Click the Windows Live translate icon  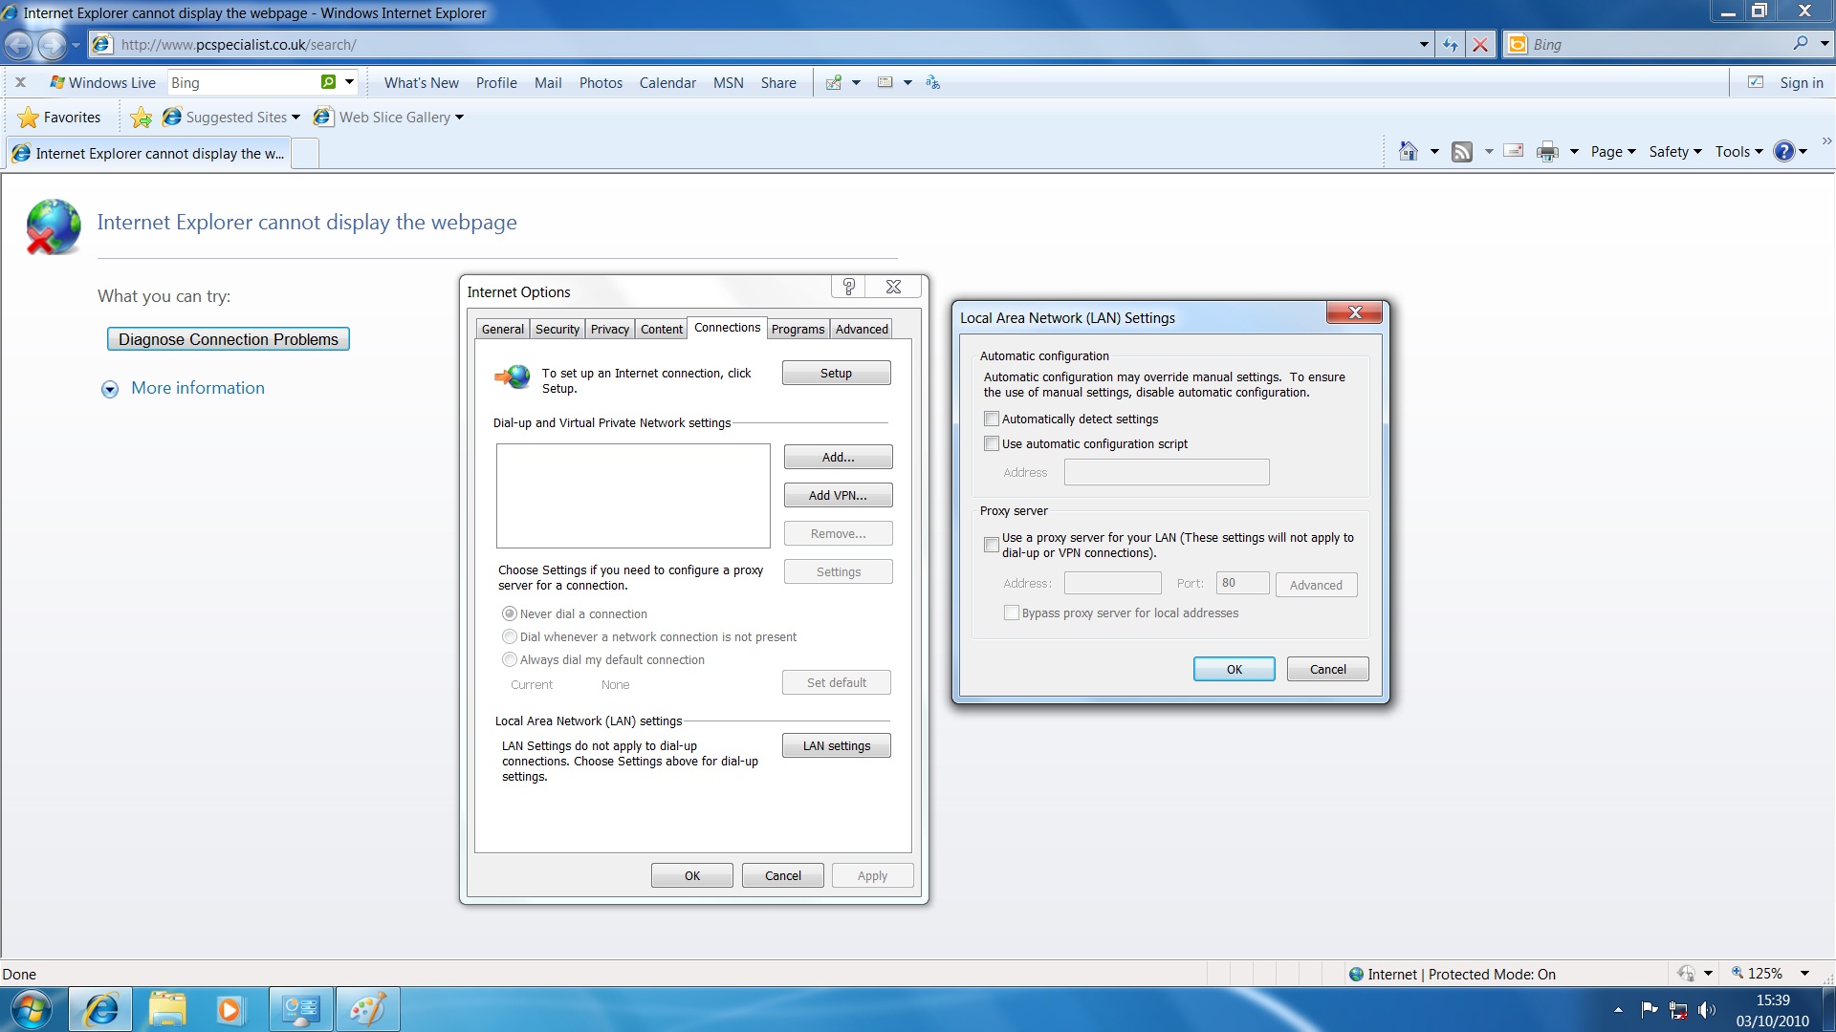point(932,82)
